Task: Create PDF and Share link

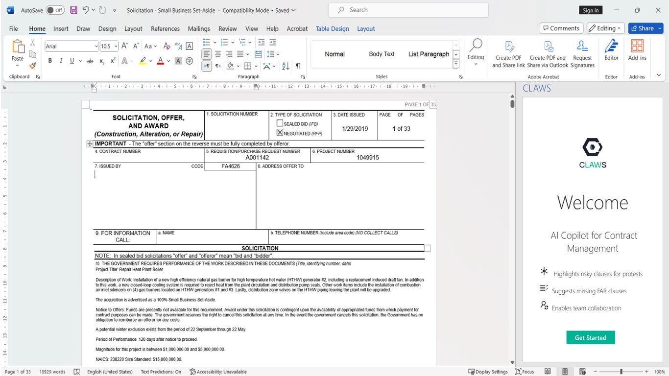Action: (509, 54)
